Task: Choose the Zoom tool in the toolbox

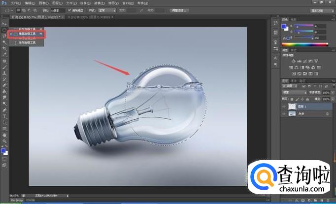Action: [x=4, y=140]
